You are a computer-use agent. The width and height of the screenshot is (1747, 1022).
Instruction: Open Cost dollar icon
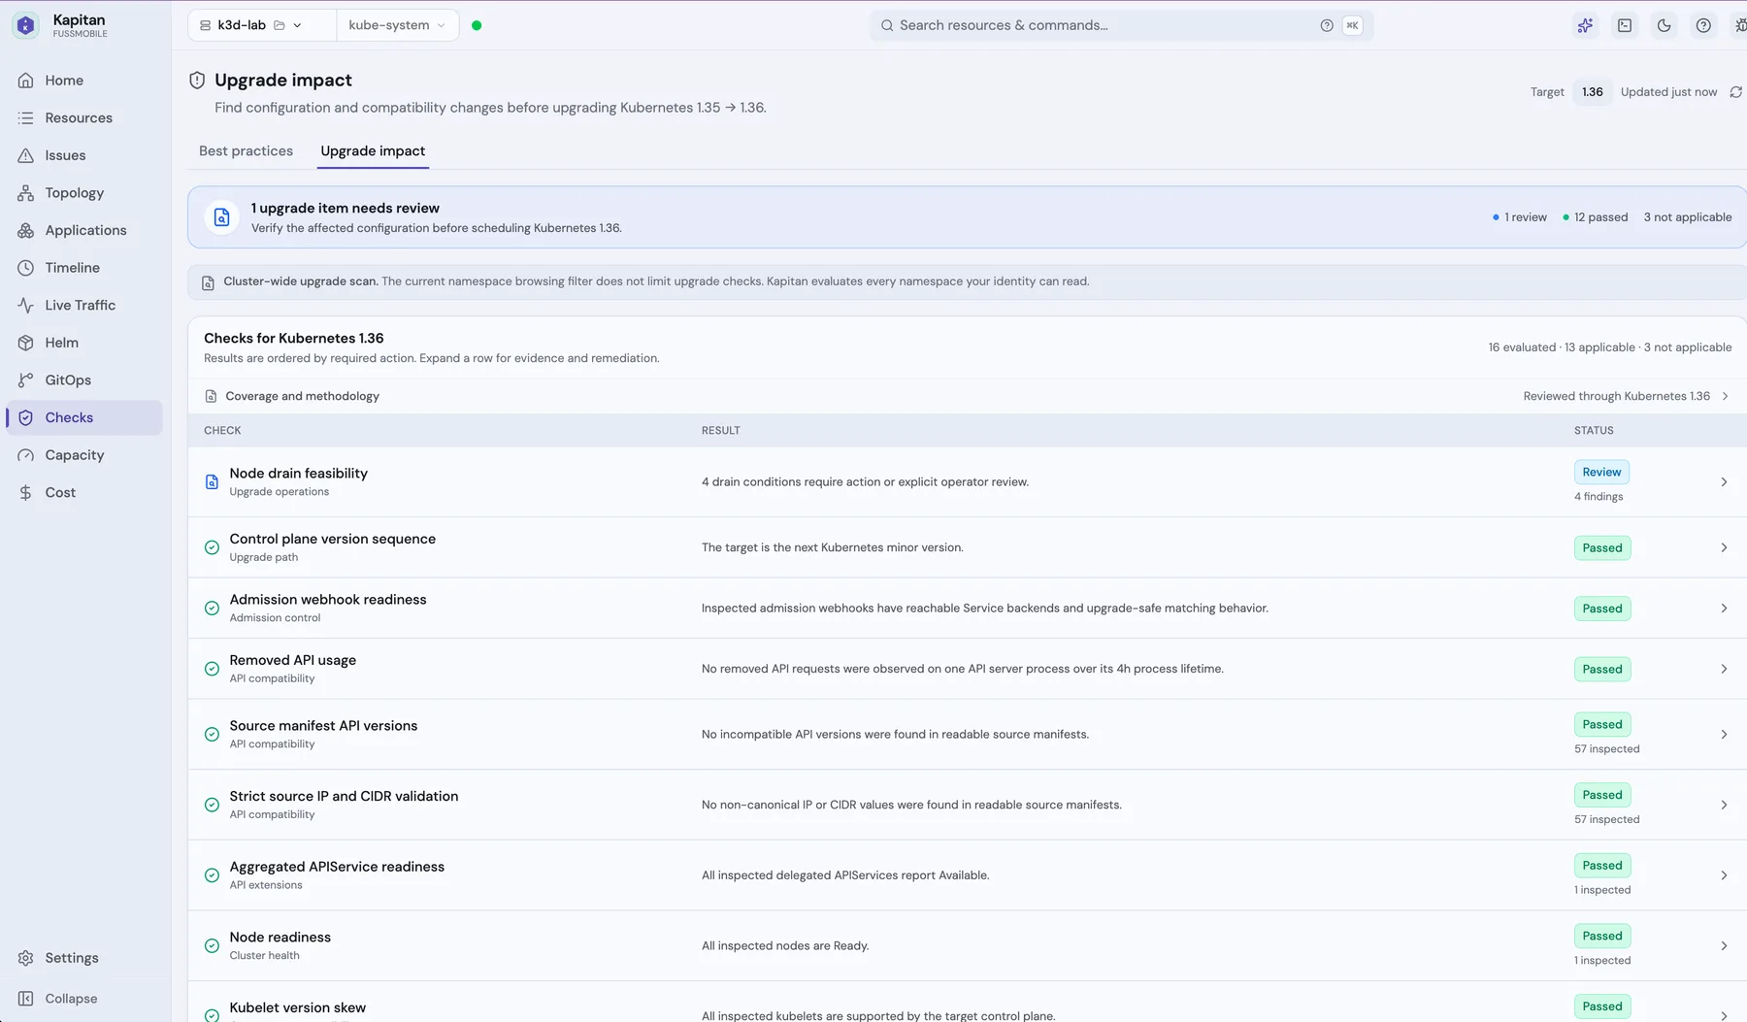pos(26,493)
